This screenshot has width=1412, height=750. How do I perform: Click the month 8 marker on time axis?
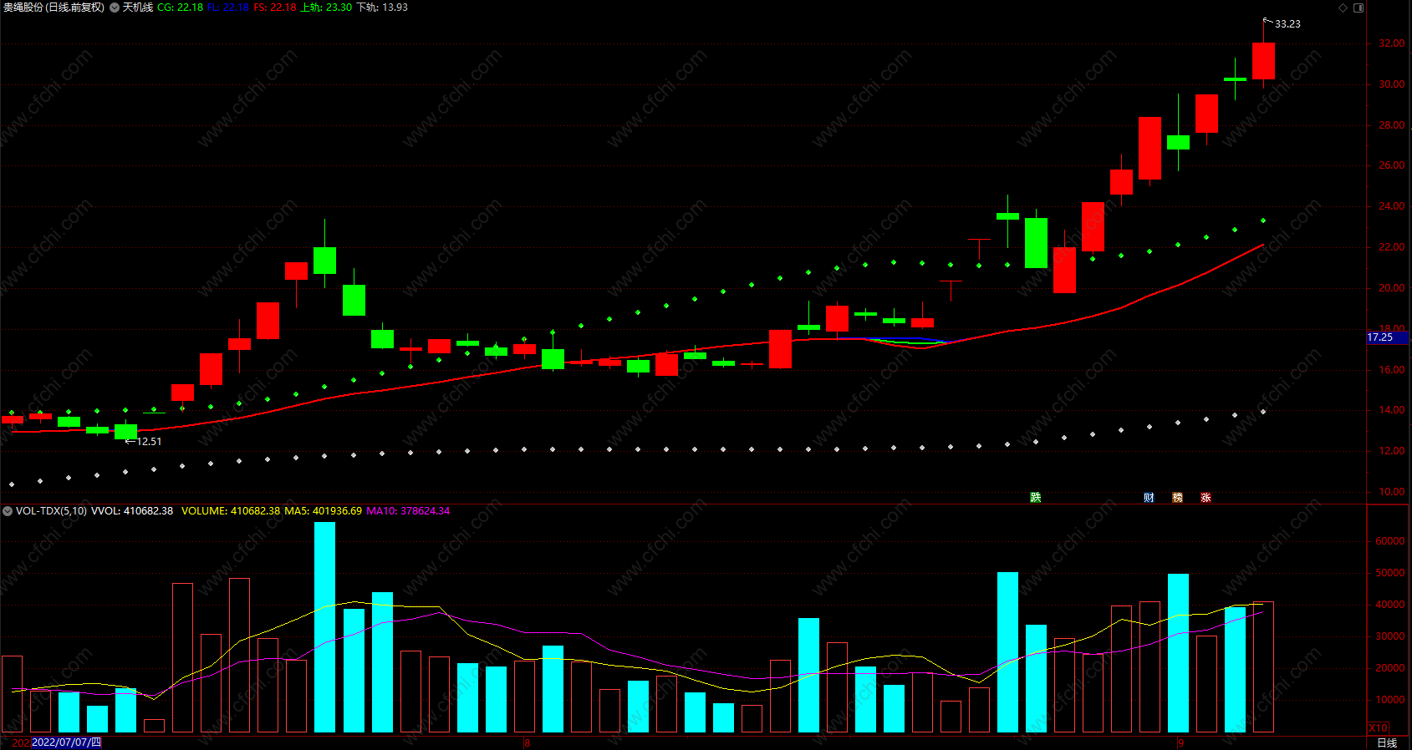pyautogui.click(x=527, y=742)
